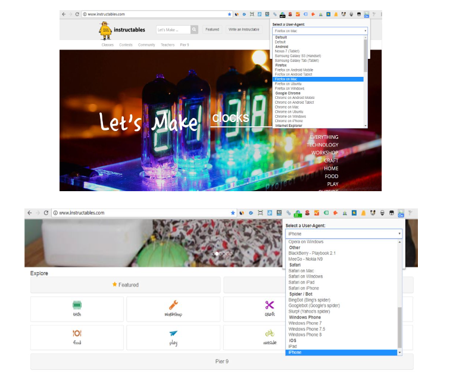Reload the page in bottom browser window
This screenshot has width=456, height=374.
[x=46, y=213]
